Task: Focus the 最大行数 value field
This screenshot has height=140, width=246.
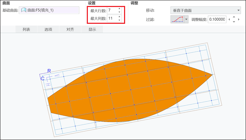Action: point(112,10)
